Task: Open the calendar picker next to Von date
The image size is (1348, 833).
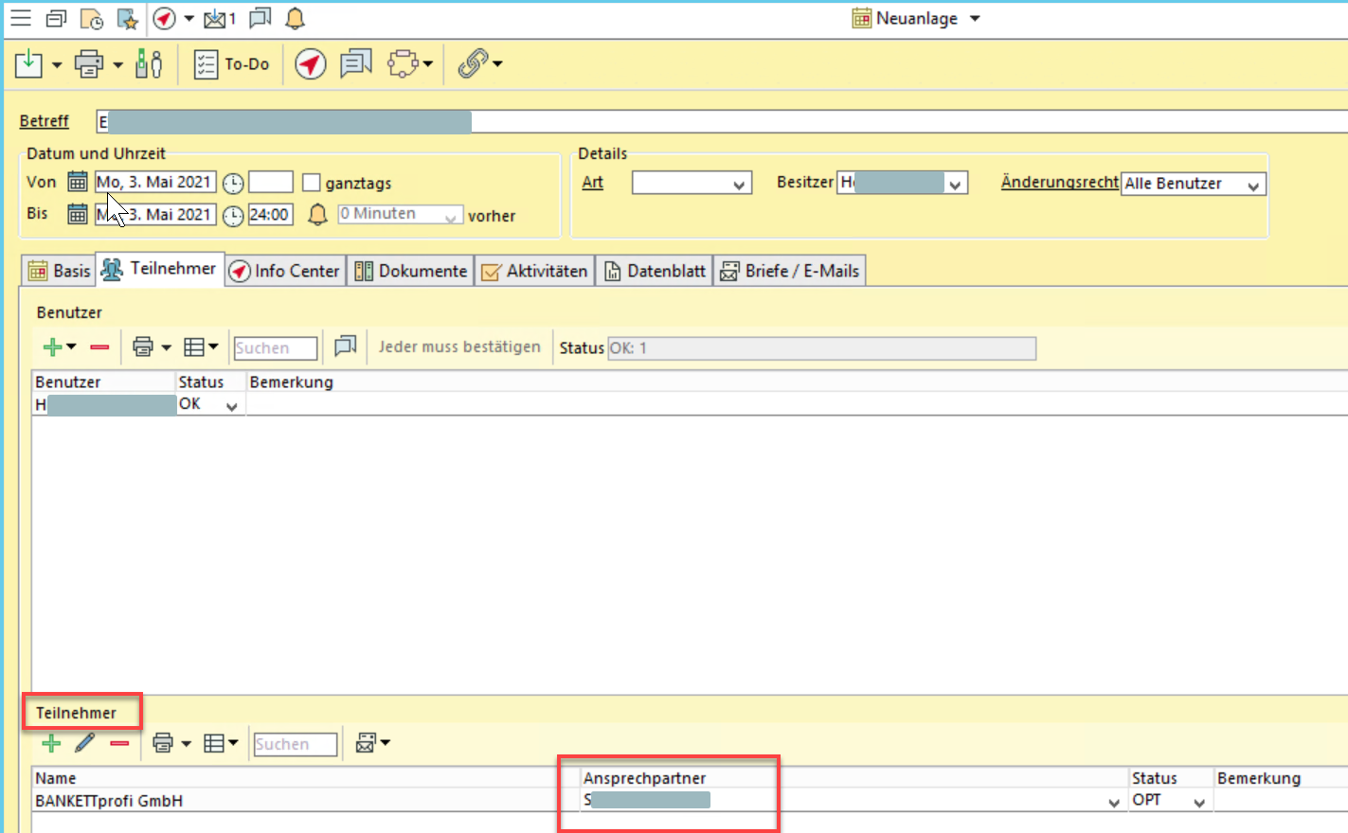Action: click(78, 182)
